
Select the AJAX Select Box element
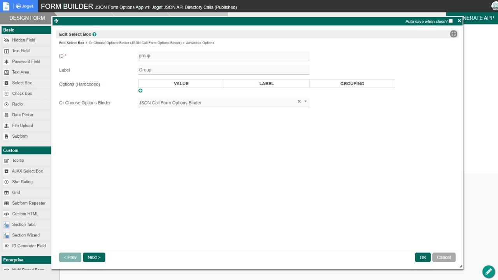tap(27, 171)
